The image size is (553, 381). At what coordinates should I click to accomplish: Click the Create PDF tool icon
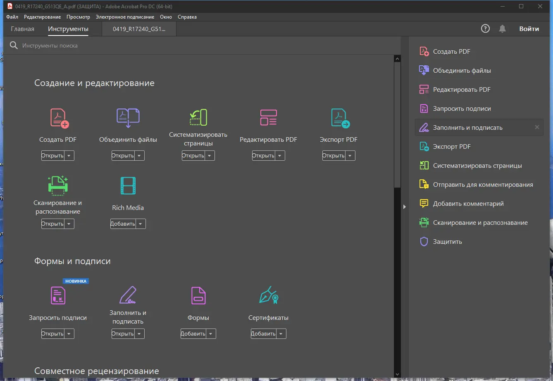click(x=59, y=118)
